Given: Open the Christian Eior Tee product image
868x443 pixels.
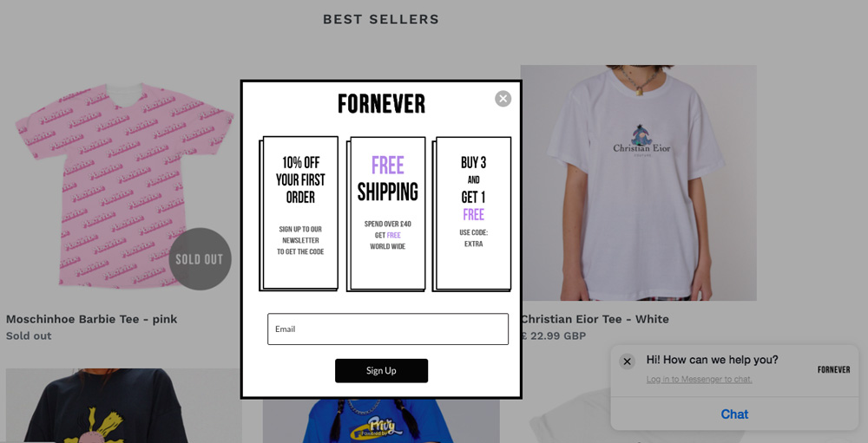Looking at the screenshot, I should tap(638, 183).
